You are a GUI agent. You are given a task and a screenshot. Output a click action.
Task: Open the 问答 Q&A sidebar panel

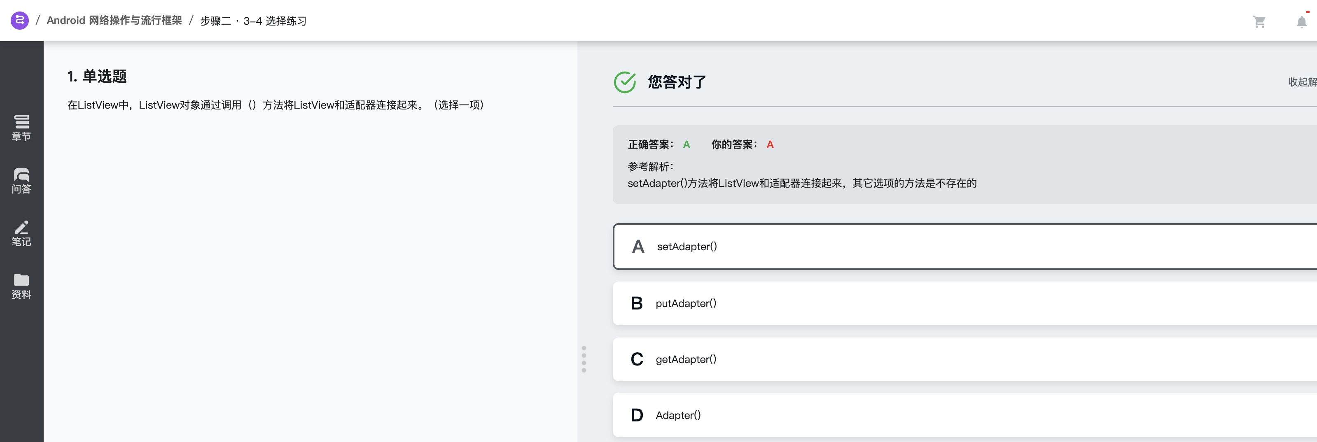tap(21, 181)
